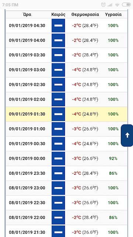
Task: Tap the alarm clock status bar icon
Action: pos(103,5)
